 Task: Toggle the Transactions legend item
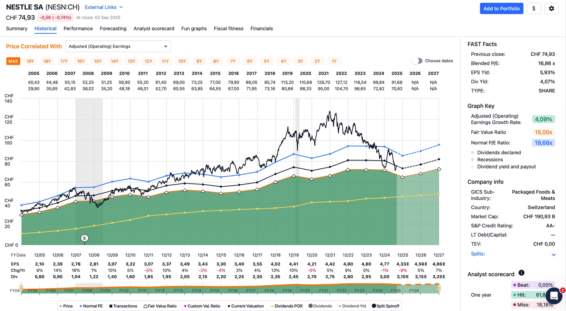pos(123,306)
